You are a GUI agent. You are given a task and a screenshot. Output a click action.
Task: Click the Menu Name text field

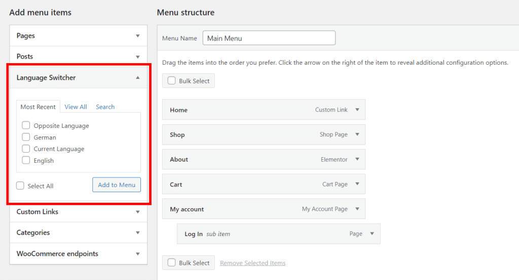tap(269, 38)
